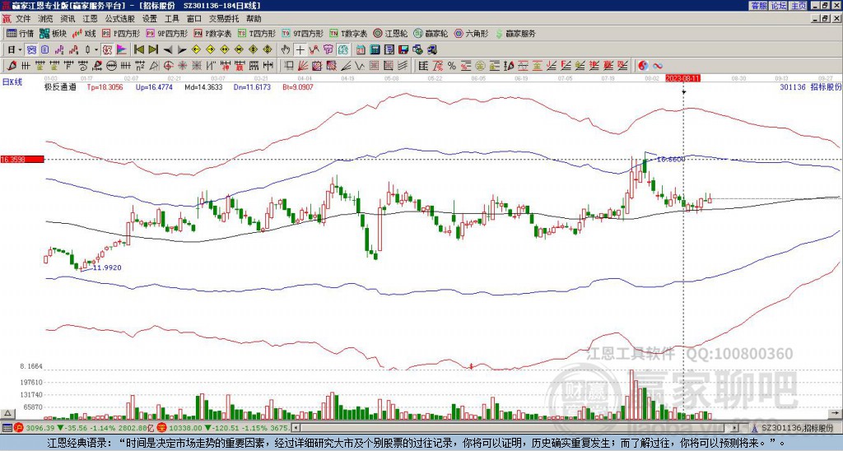
Task: Open the 公式选股 menu
Action: coord(120,19)
